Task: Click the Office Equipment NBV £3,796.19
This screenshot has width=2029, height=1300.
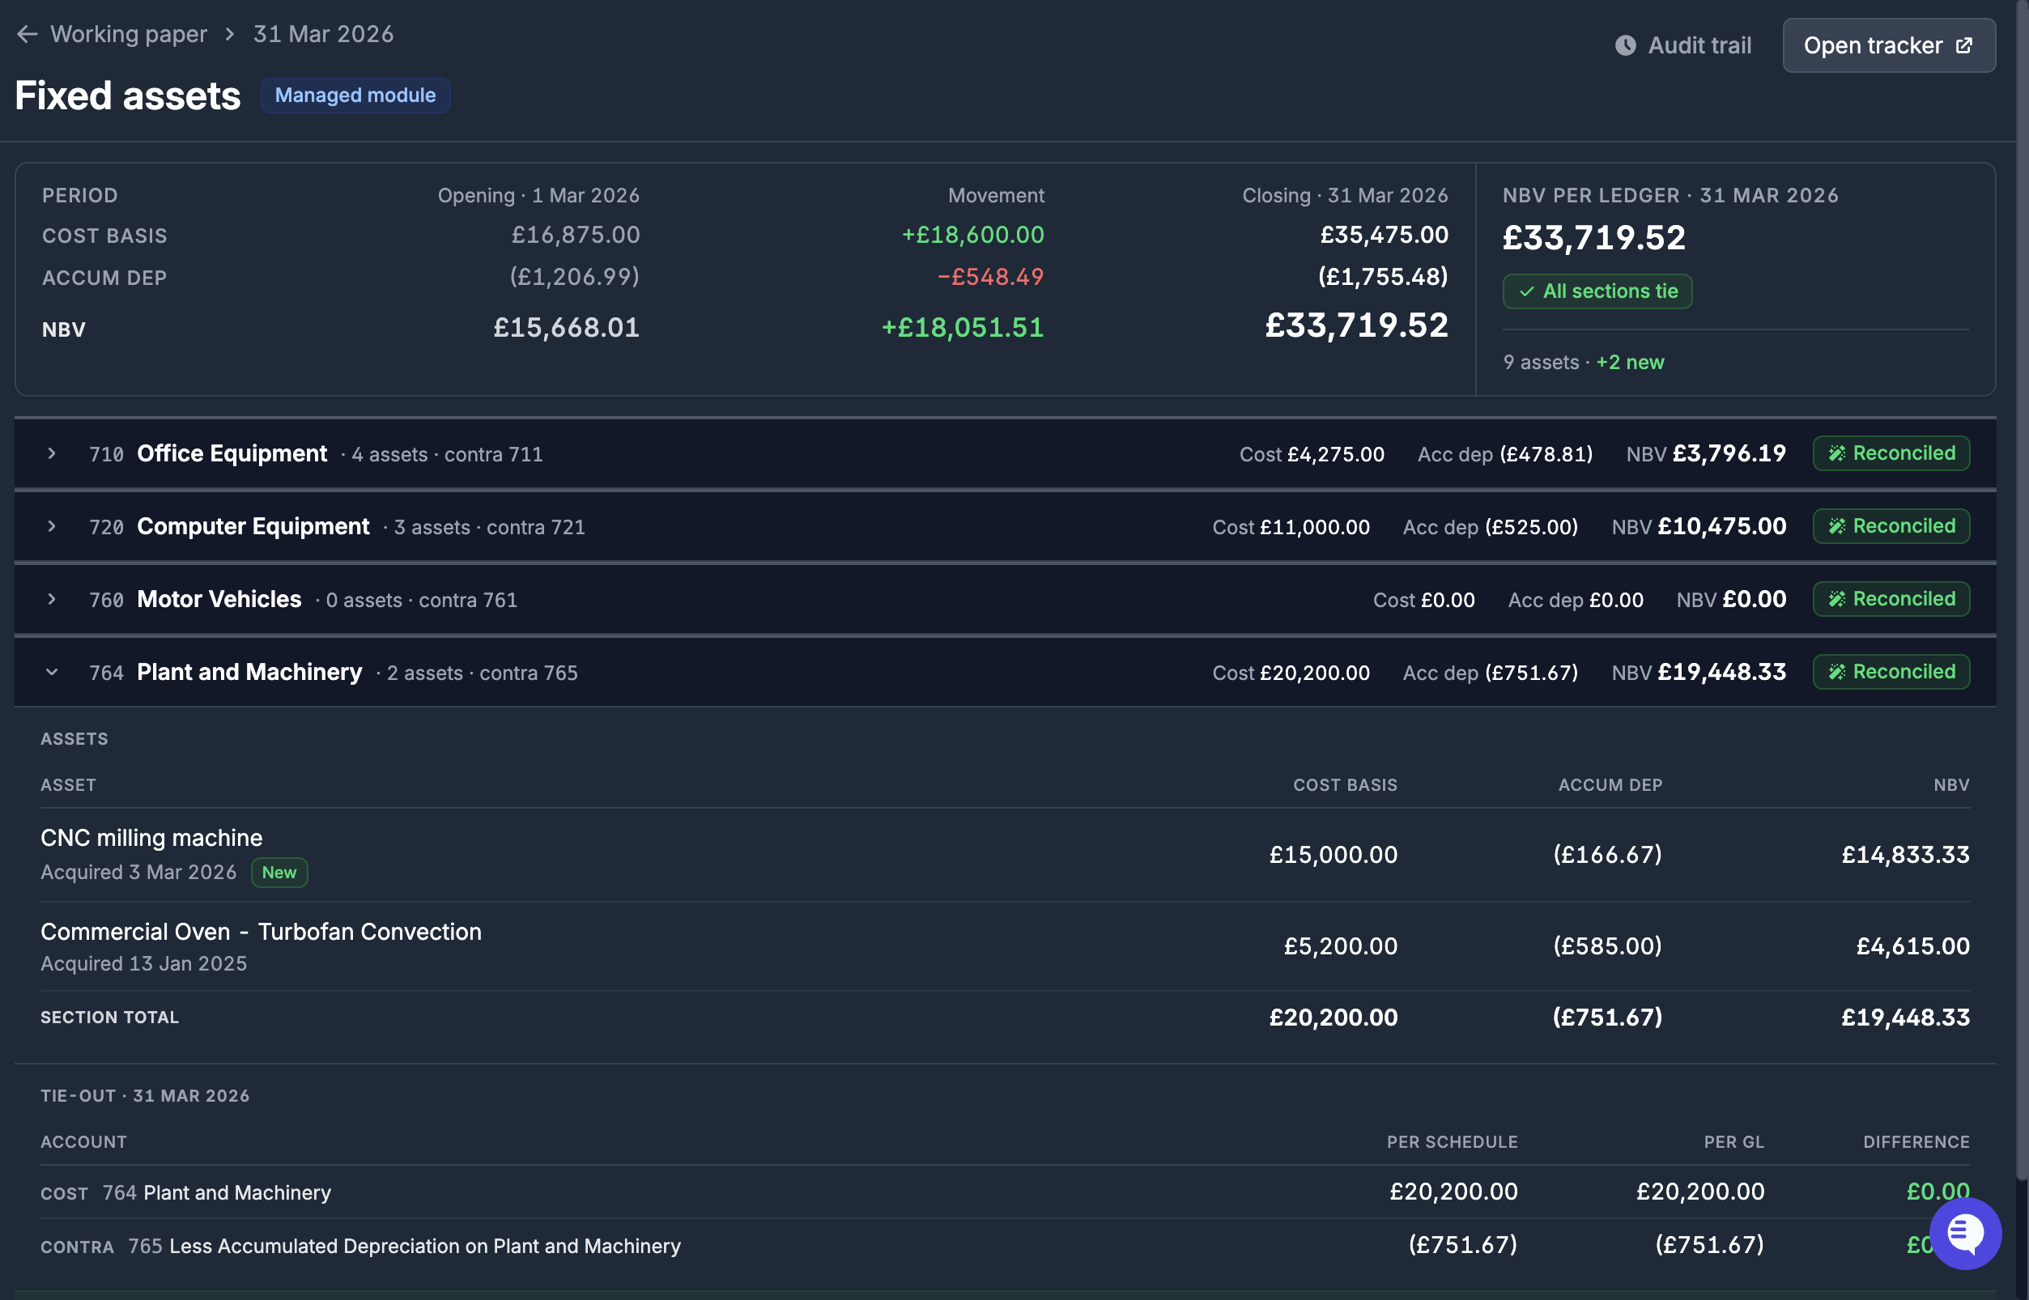Action: coord(1729,453)
